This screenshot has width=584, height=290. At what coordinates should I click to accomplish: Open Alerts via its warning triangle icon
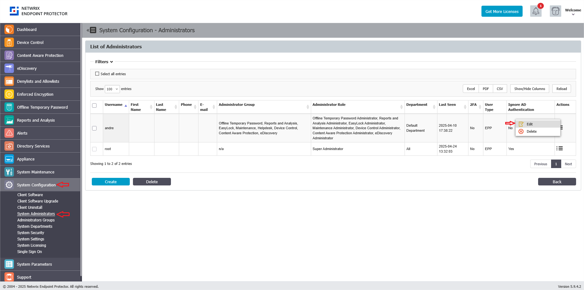click(x=9, y=133)
